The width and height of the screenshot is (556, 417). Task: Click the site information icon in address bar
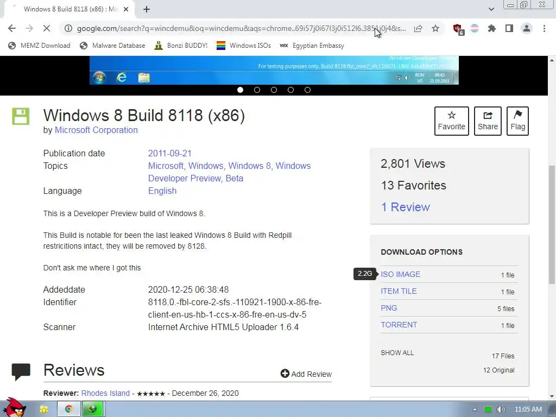pos(68,28)
